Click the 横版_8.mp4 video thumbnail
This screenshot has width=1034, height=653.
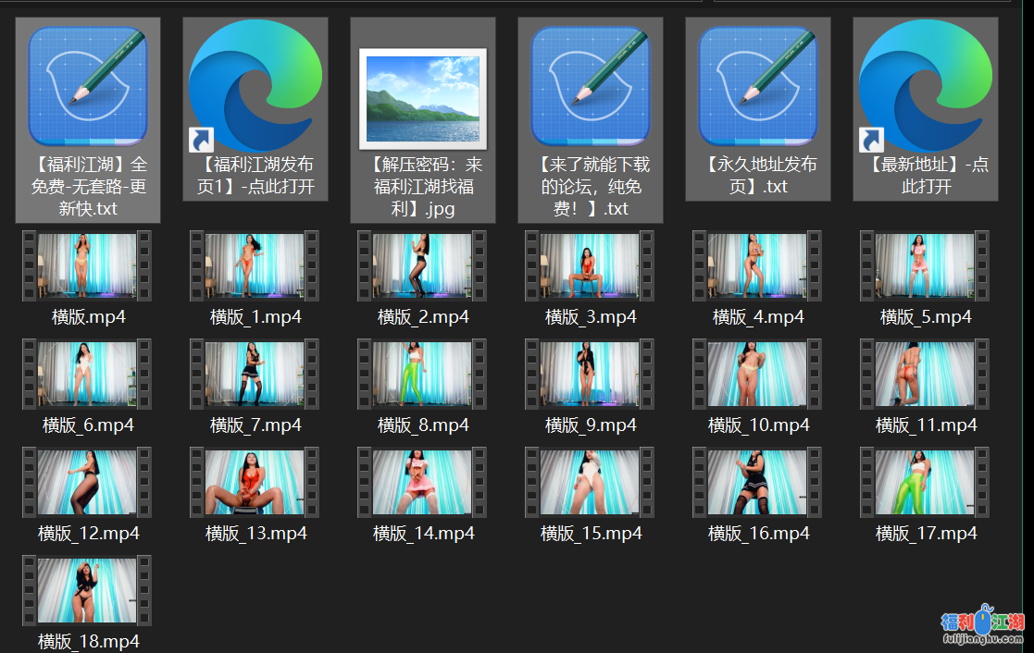click(423, 374)
